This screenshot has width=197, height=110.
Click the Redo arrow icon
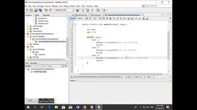pyautogui.click(x=50, y=10)
